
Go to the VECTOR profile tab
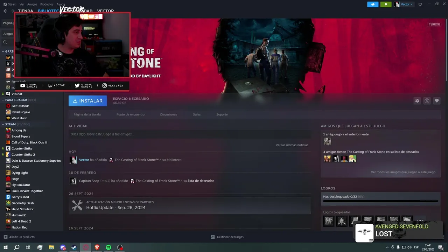click(x=105, y=11)
